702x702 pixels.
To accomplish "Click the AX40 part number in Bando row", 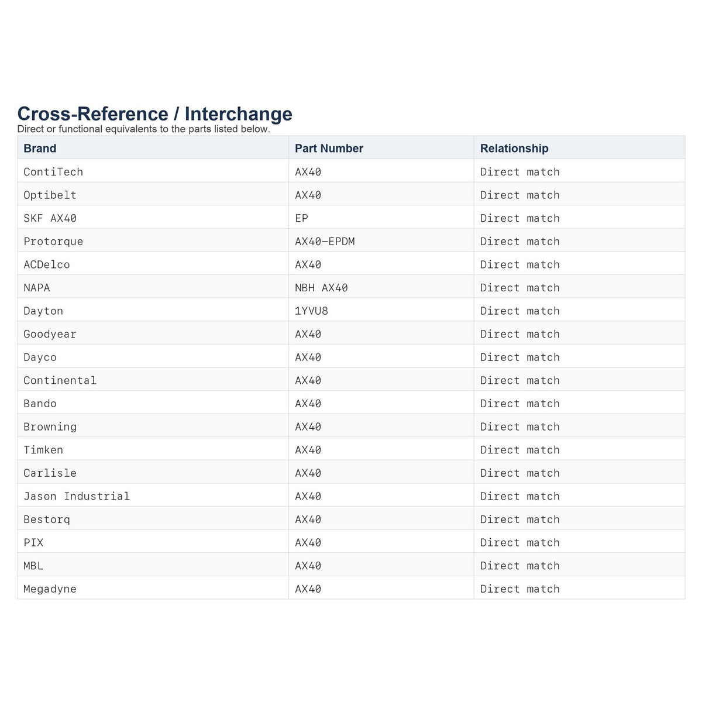I will click(x=308, y=404).
